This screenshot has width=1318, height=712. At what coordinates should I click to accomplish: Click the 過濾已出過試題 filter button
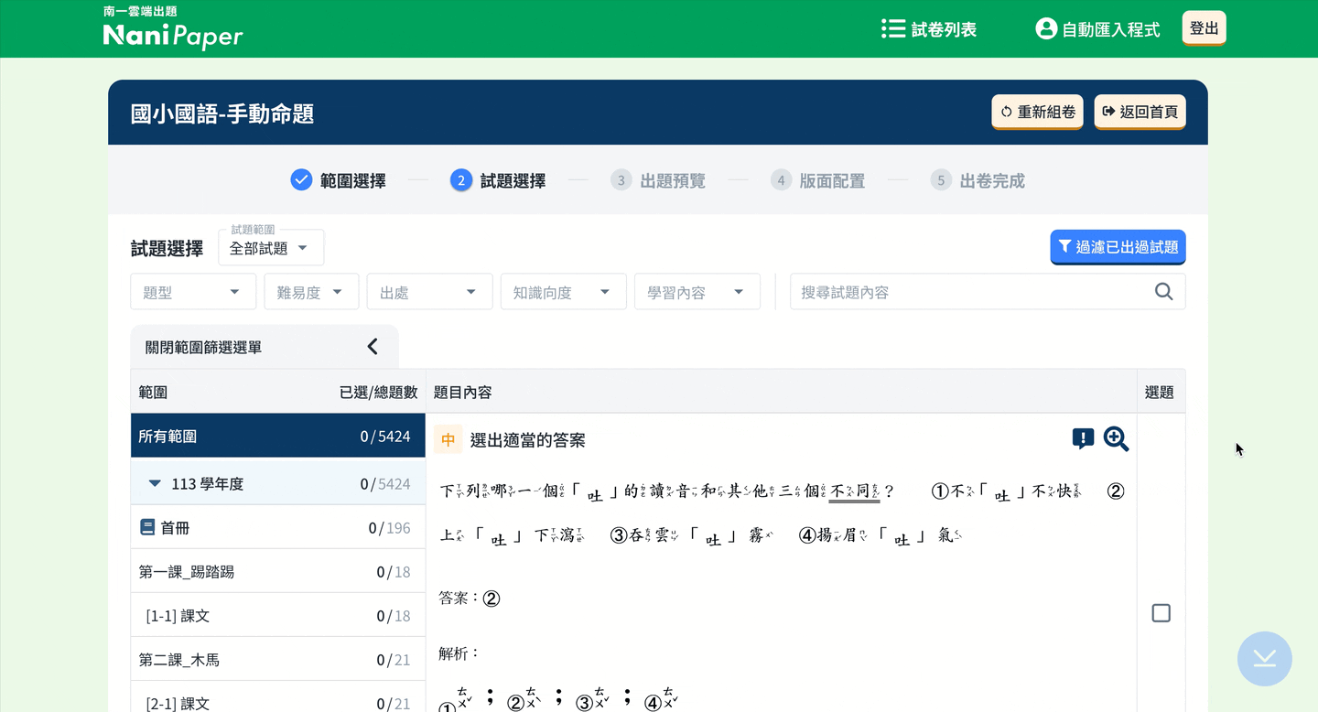coord(1118,246)
